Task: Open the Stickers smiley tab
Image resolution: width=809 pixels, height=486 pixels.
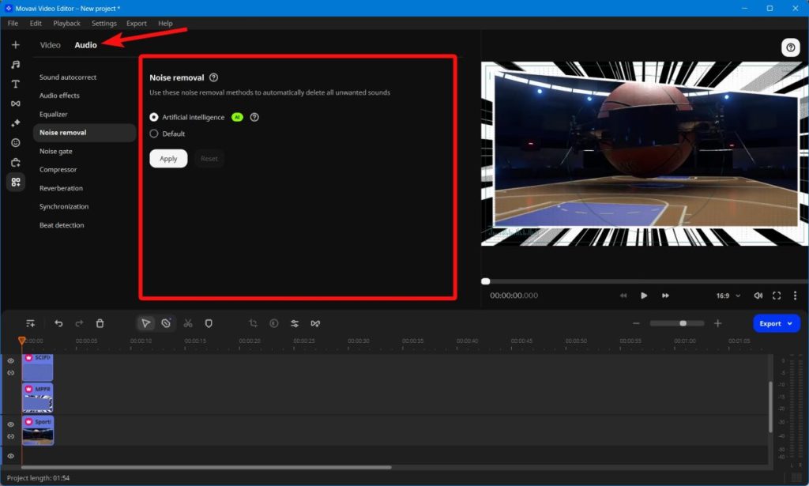Action: 16,142
